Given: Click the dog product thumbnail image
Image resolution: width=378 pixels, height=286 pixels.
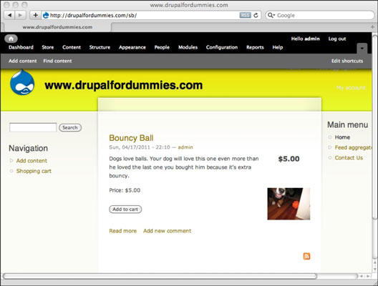Looking at the screenshot, I should click(x=289, y=204).
